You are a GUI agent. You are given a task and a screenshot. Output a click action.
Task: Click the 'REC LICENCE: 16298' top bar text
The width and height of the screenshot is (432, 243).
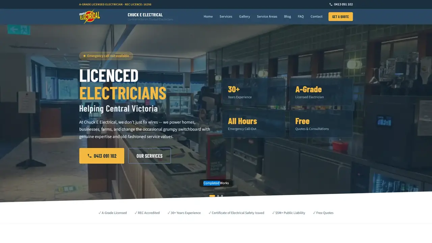138,4
